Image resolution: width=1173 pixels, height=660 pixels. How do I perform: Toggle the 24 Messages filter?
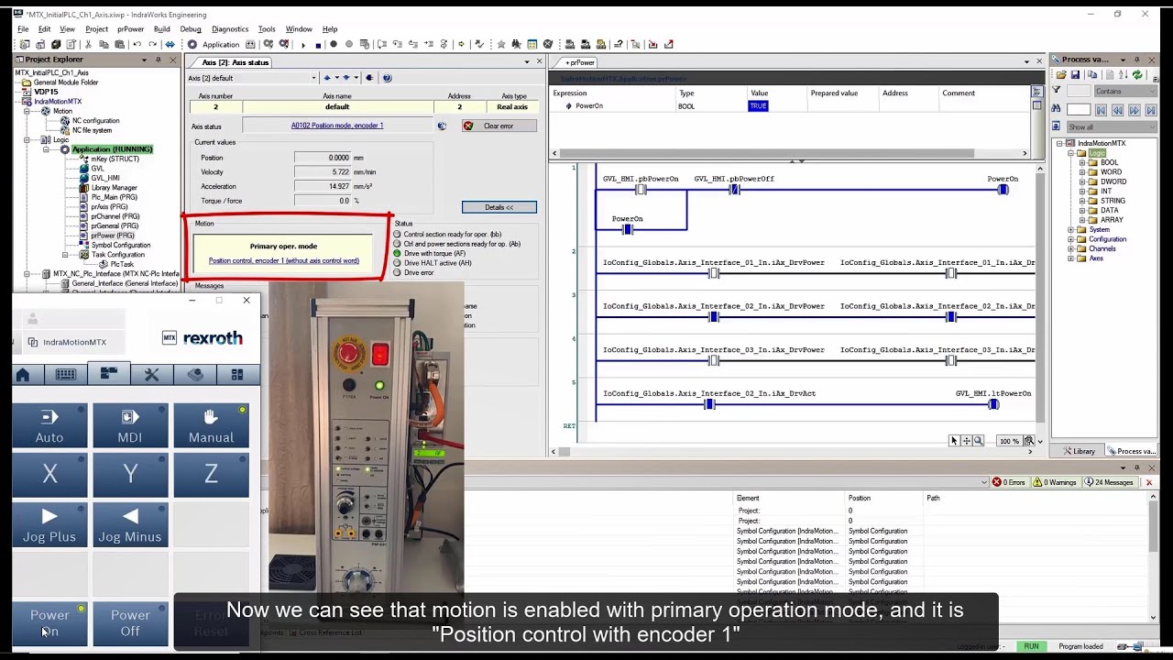point(1109,482)
